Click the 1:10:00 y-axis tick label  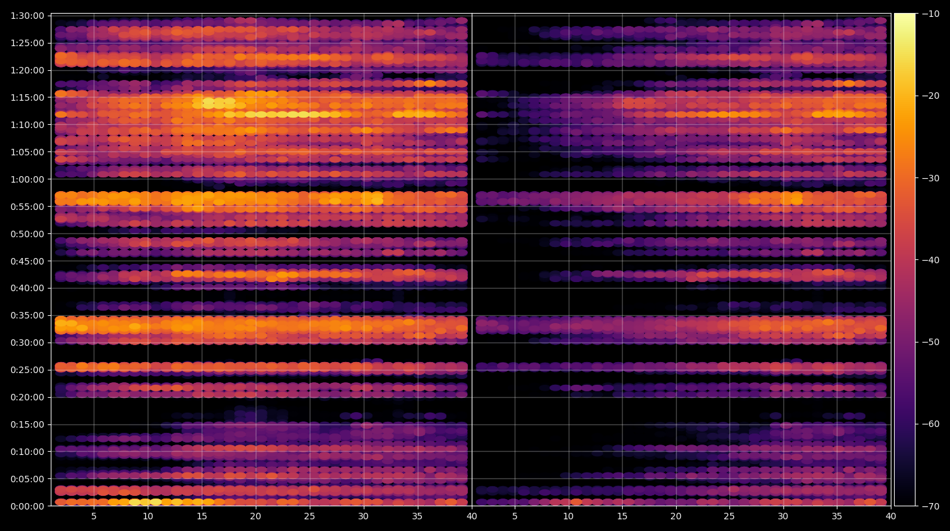click(x=27, y=125)
